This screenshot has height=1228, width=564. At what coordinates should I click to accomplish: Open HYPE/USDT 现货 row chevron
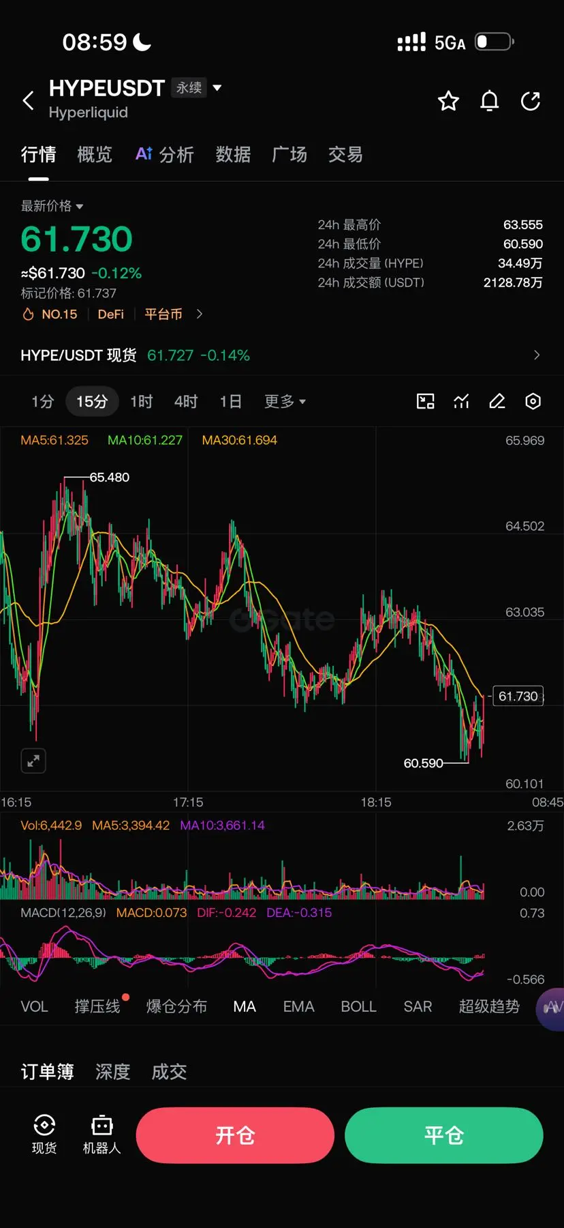click(x=537, y=355)
